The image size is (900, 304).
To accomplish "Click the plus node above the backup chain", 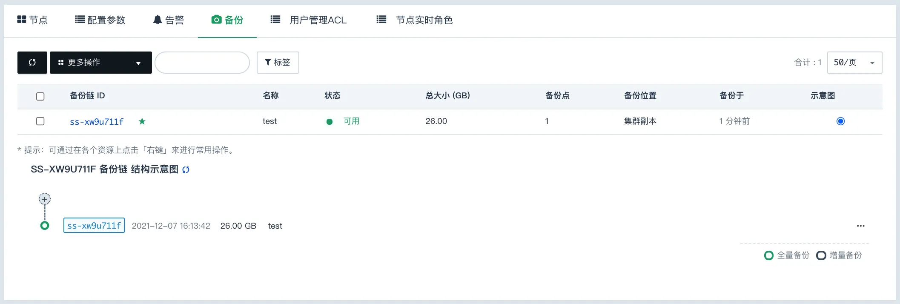I will point(44,198).
